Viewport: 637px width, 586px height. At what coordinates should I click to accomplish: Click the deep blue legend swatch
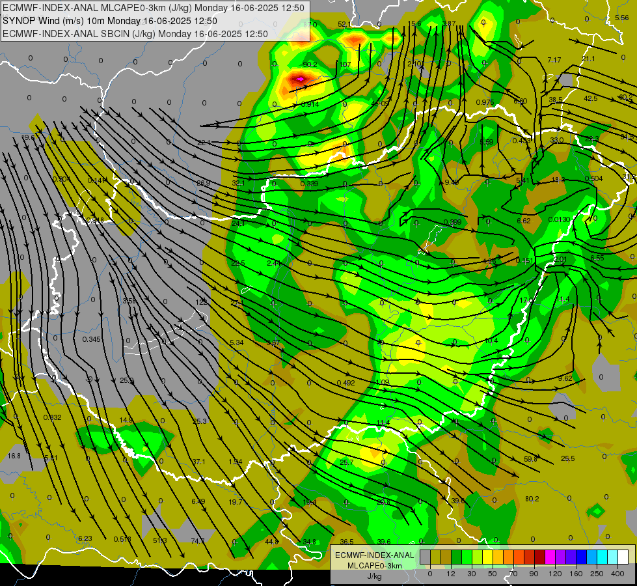click(581, 557)
